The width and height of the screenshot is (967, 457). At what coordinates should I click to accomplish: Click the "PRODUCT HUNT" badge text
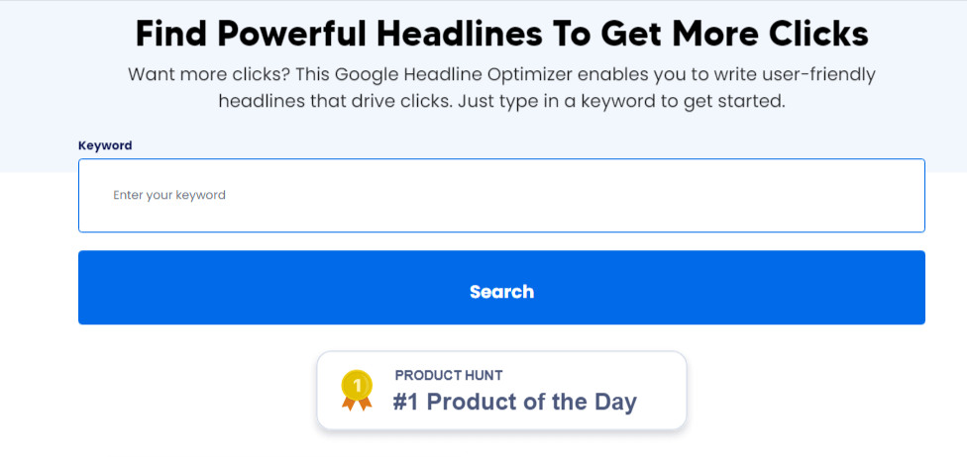coord(449,376)
